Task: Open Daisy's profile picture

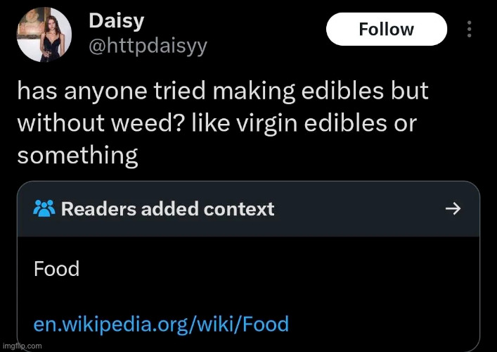Action: (x=44, y=35)
